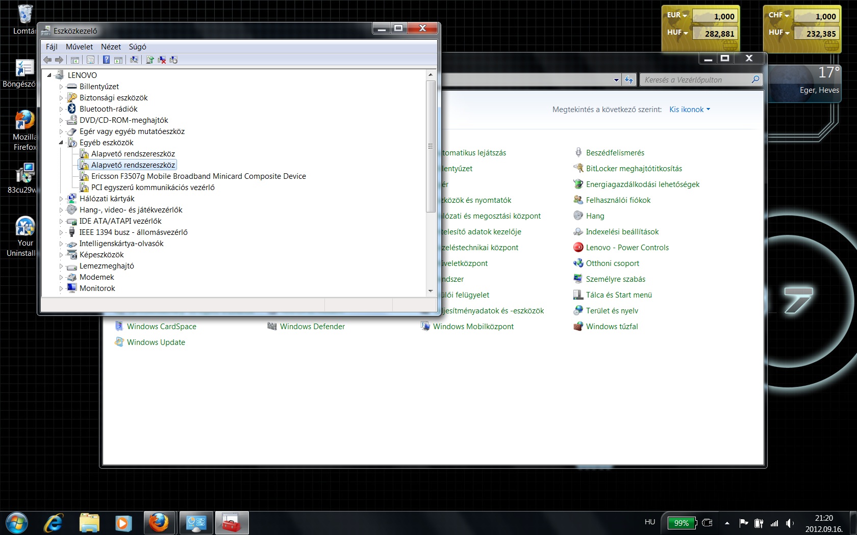Open the Properties toolbar icon

pyautogui.click(x=90, y=60)
